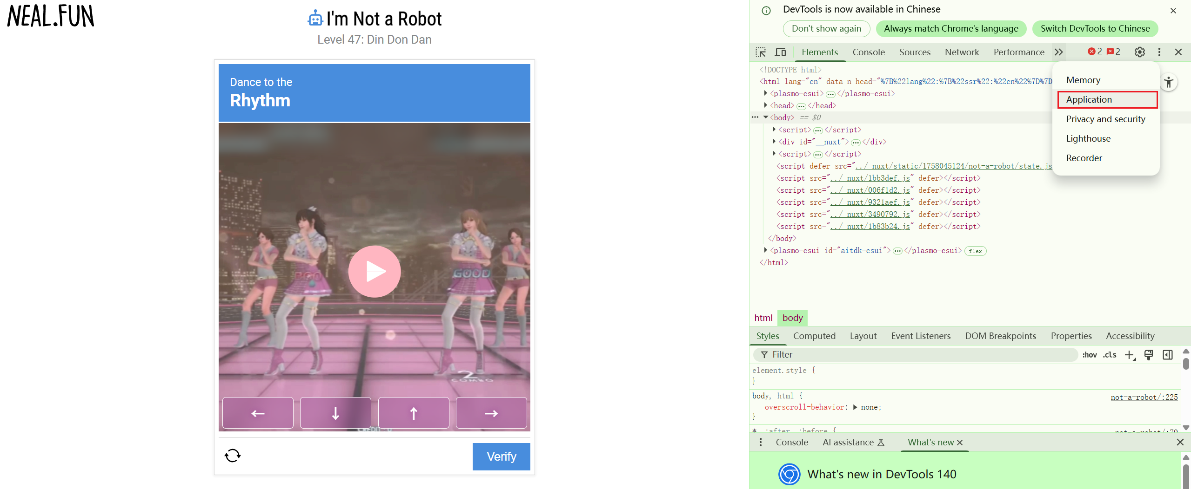Screen dimensions: 1191x489
Task: Click Switch DevTools to Chinese
Action: click(x=1095, y=28)
